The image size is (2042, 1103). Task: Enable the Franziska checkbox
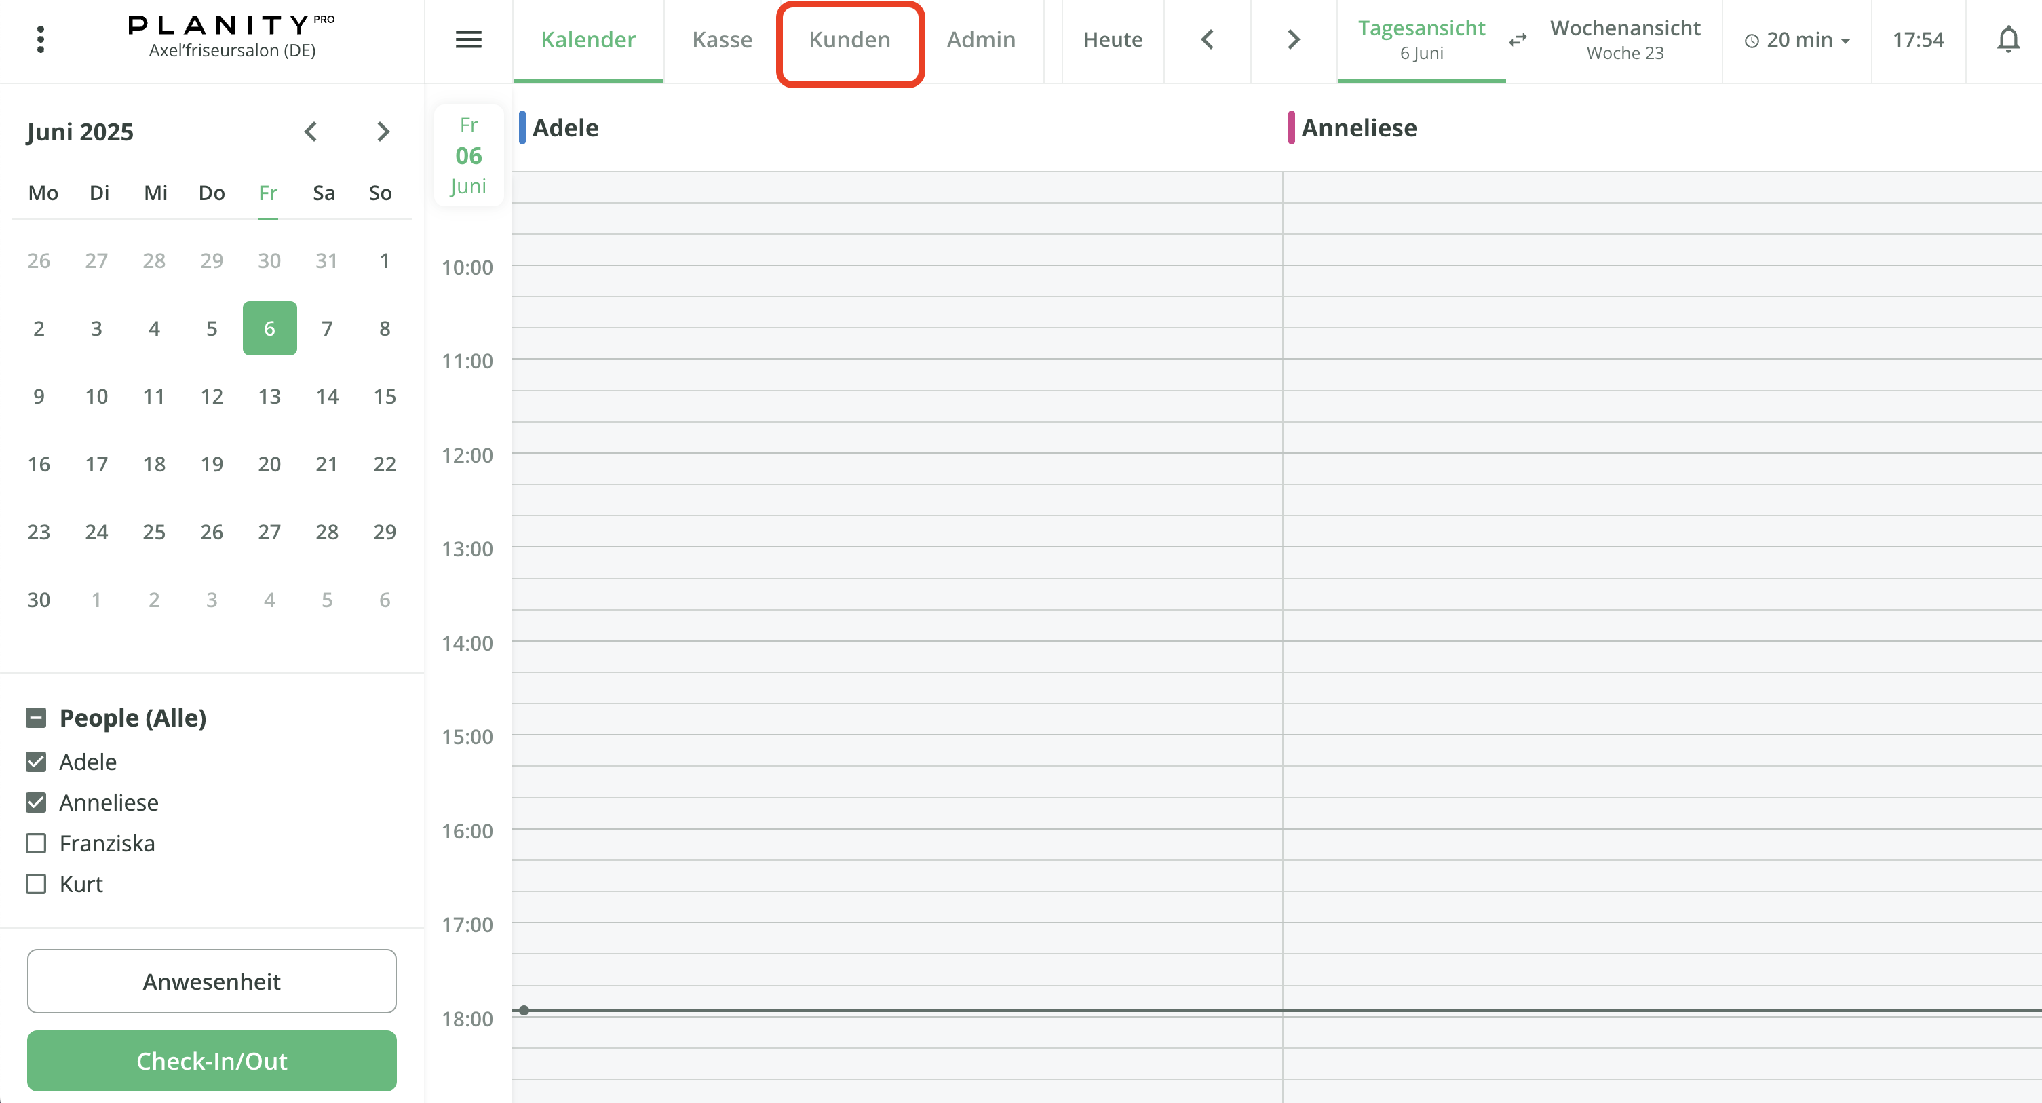click(36, 843)
